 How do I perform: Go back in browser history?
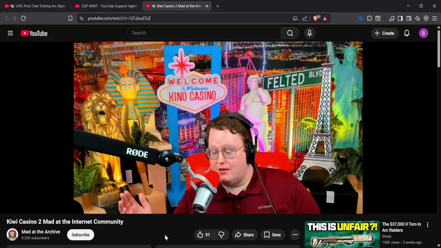point(6,18)
